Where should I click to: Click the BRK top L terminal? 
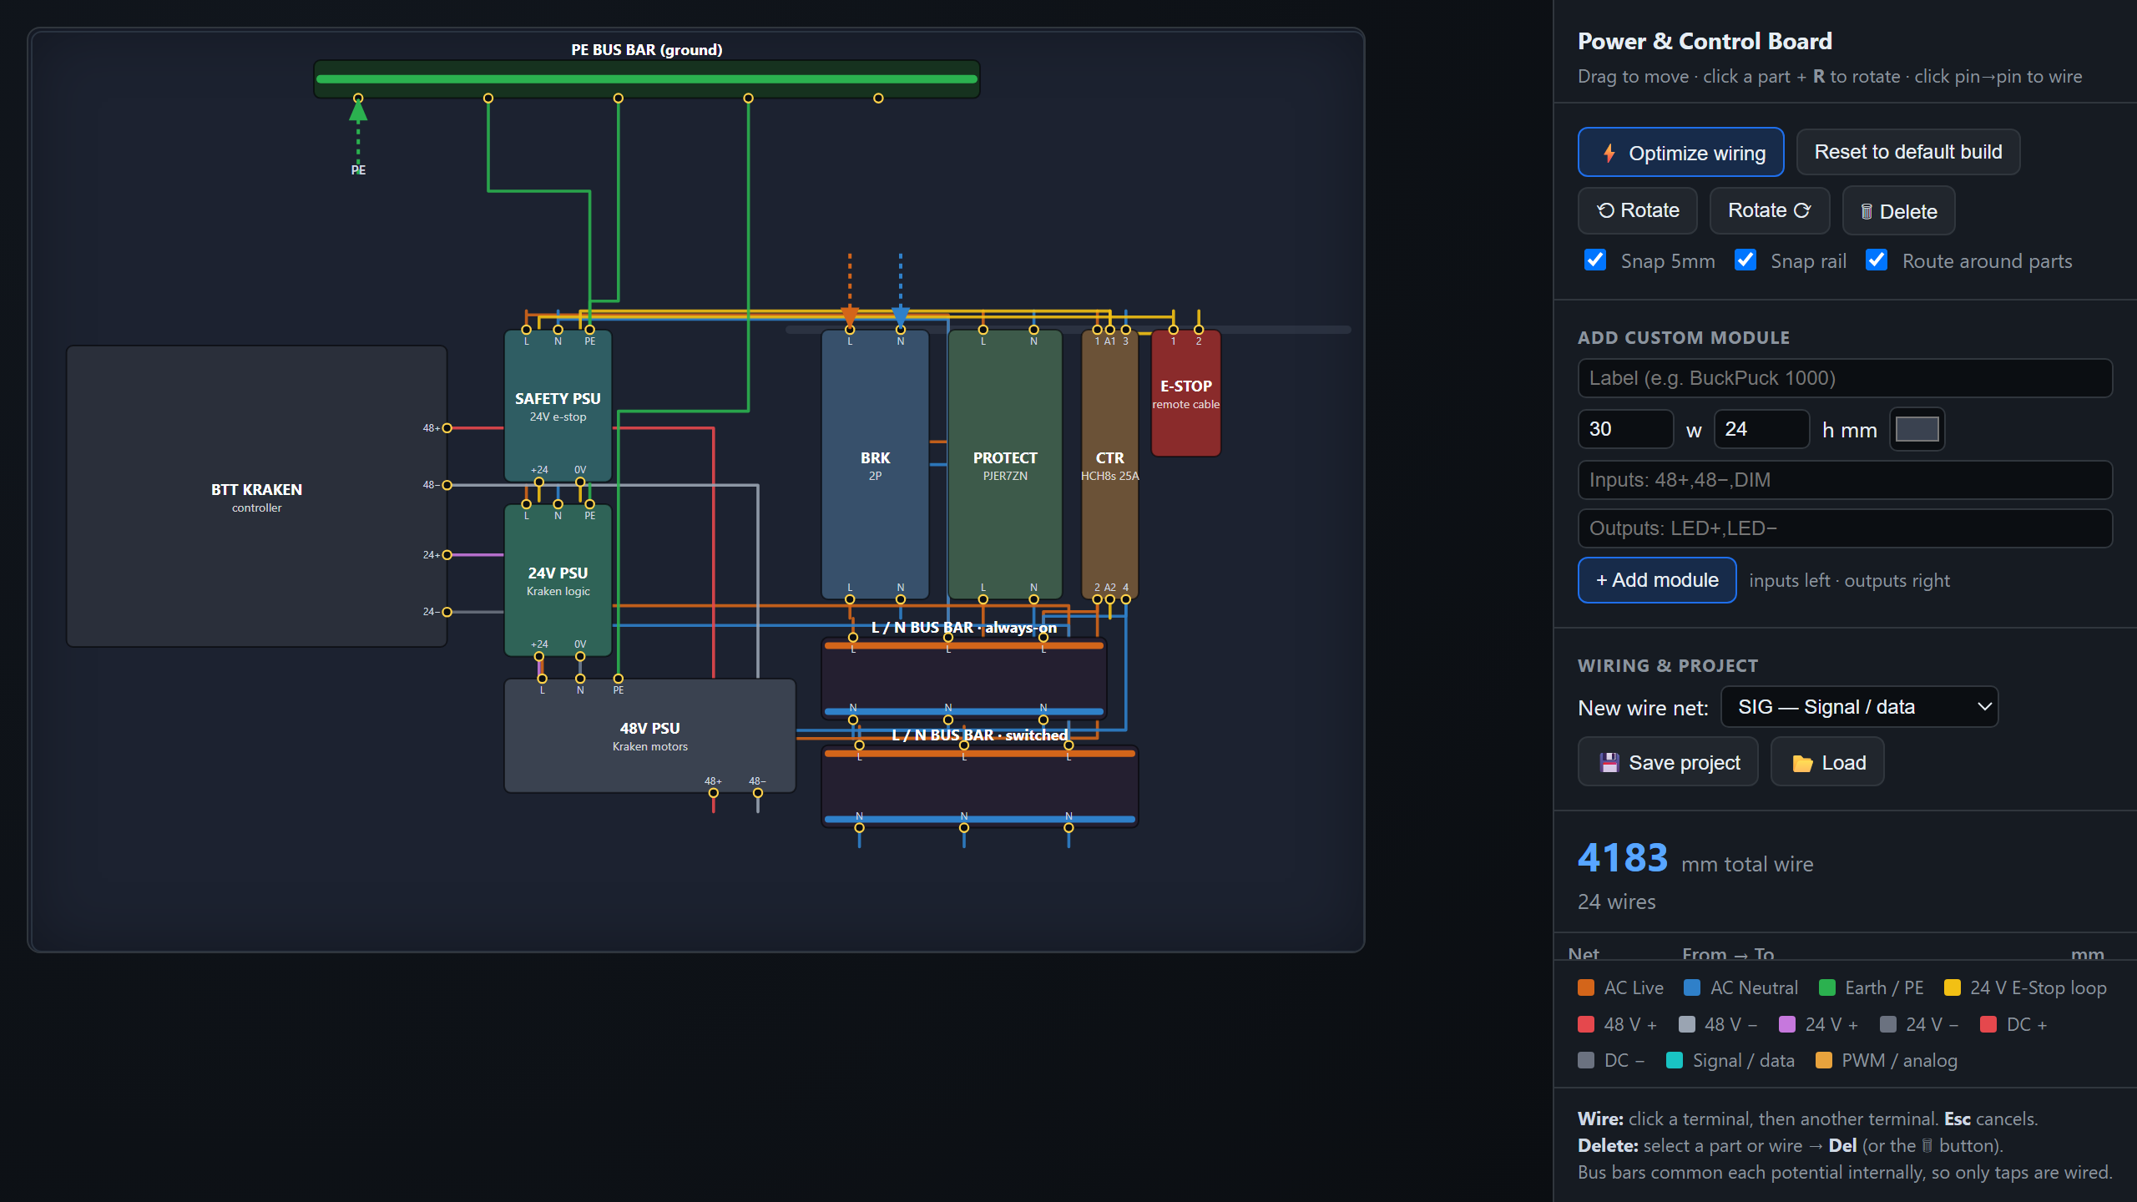click(850, 330)
